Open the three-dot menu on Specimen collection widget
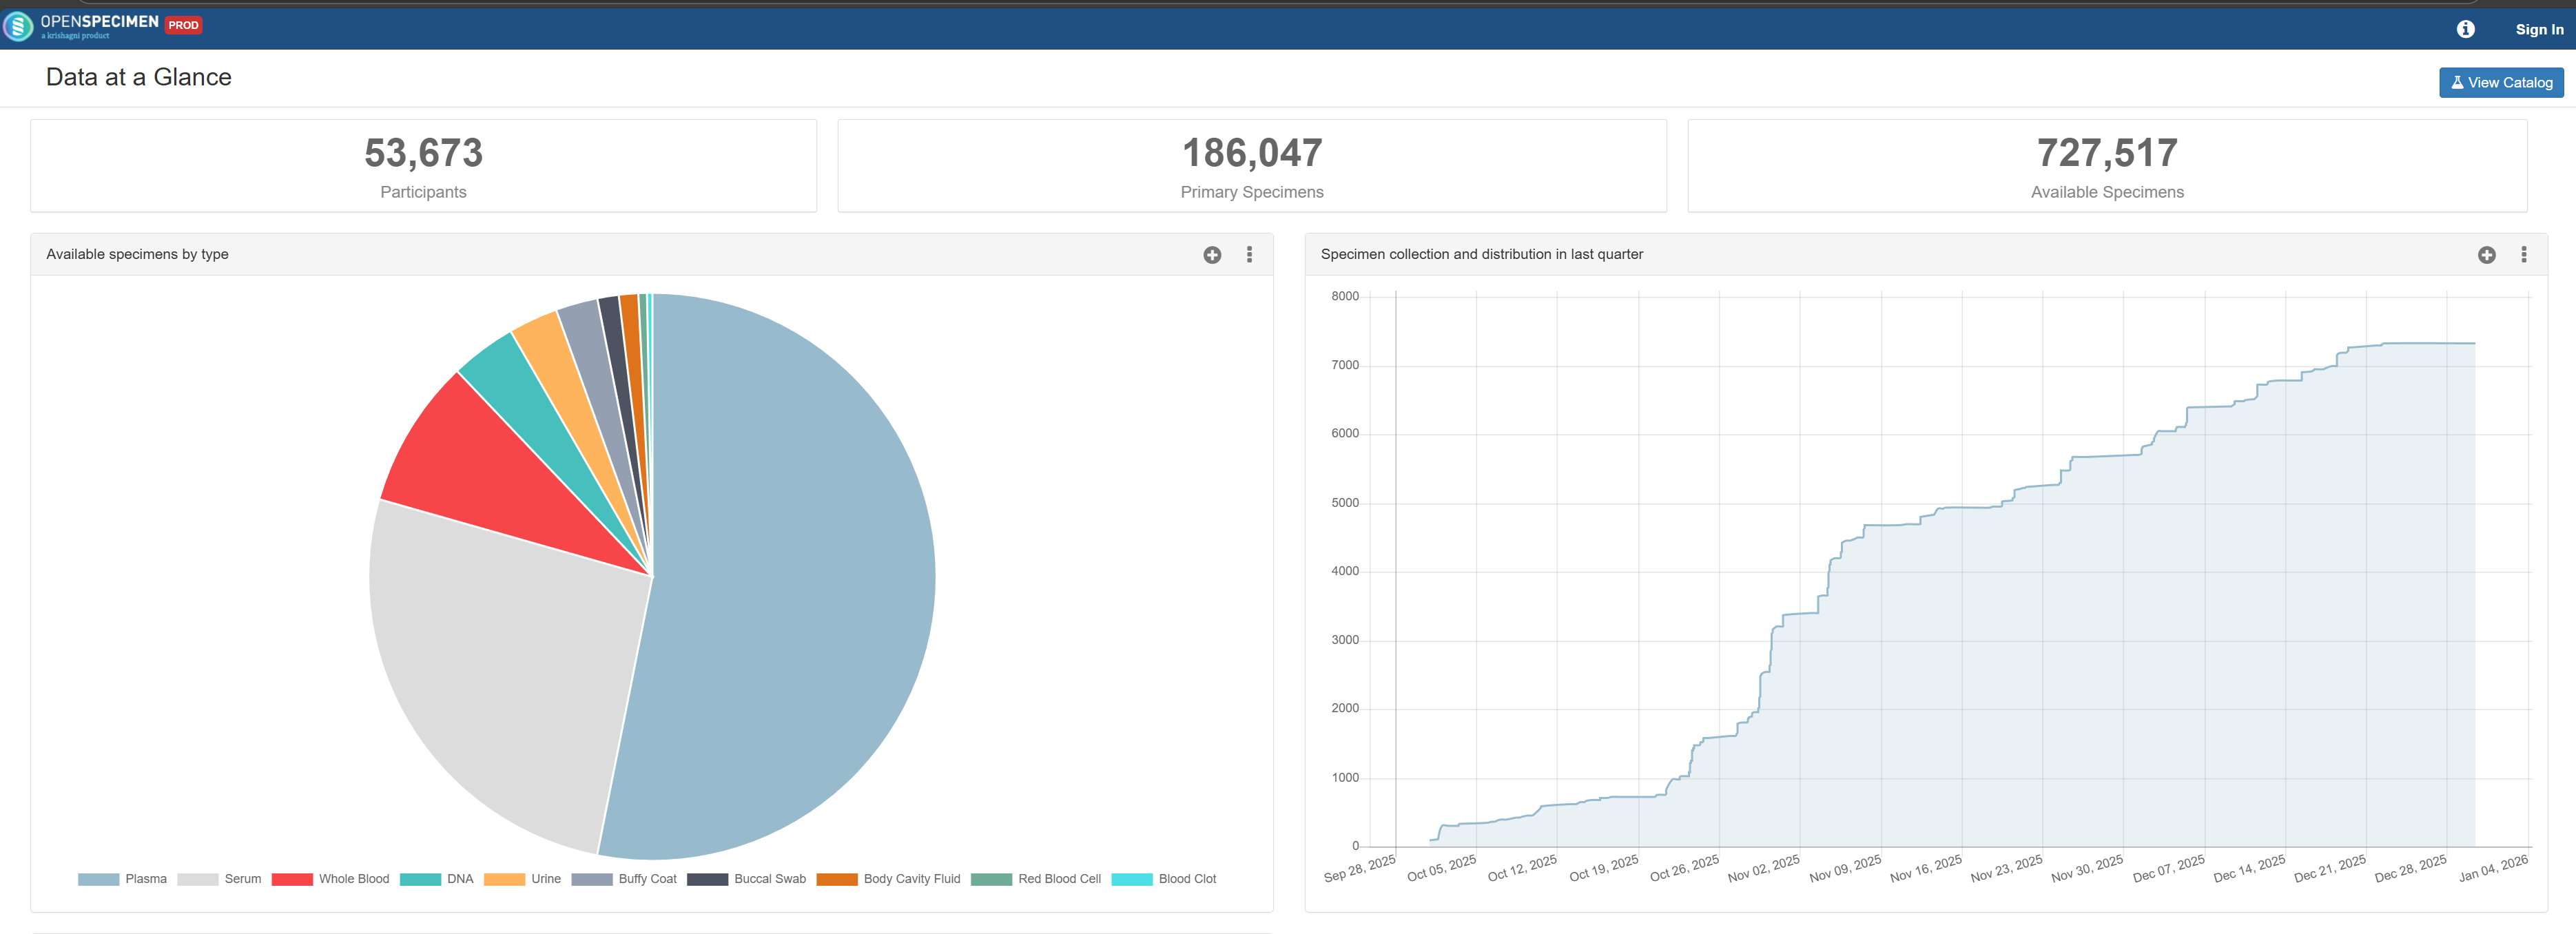The image size is (2576, 934). 2524,255
